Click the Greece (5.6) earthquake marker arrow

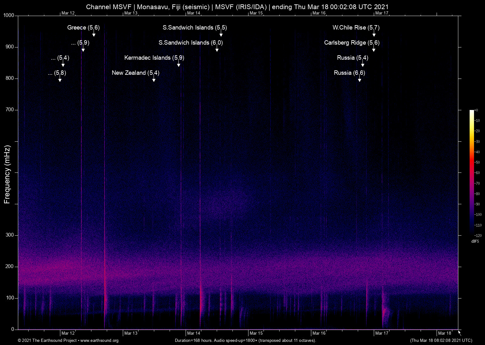(x=93, y=34)
